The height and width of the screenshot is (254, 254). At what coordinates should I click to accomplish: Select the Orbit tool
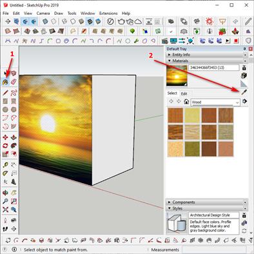[5, 193]
